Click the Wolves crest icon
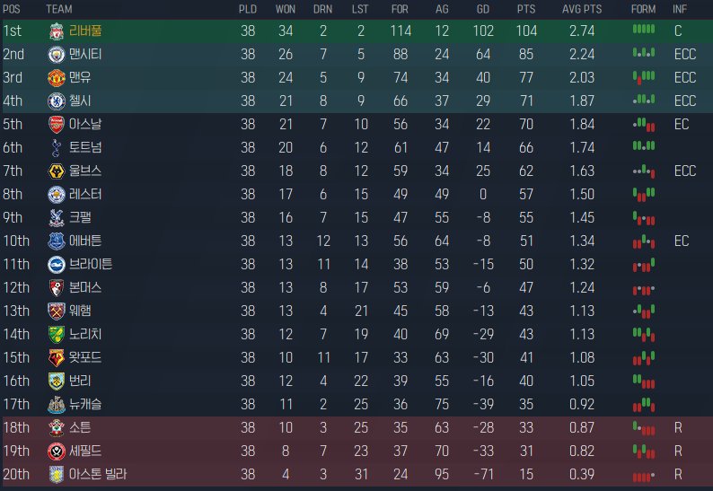The width and height of the screenshot is (713, 491). [57, 171]
